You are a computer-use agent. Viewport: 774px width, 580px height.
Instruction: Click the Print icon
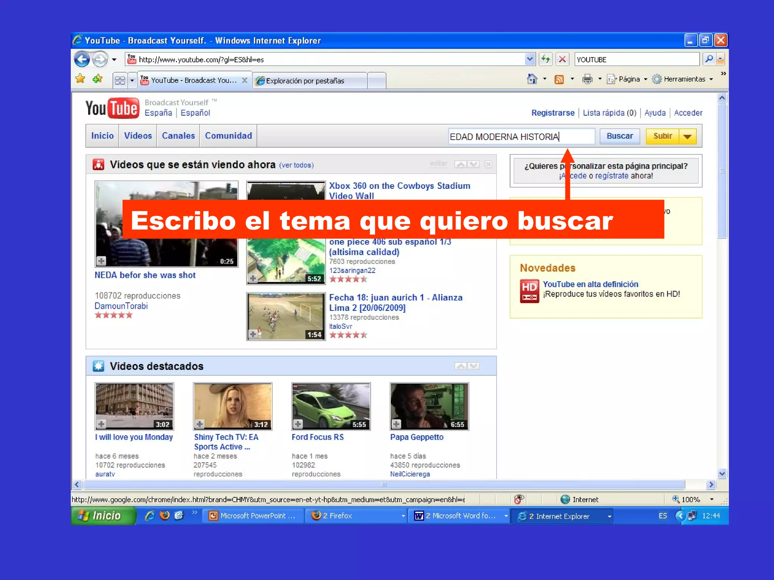click(x=587, y=79)
